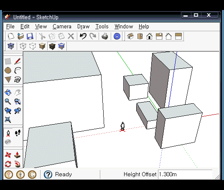
Task: Select the Walk footprints tool
Action: pyautogui.click(x=18, y=133)
